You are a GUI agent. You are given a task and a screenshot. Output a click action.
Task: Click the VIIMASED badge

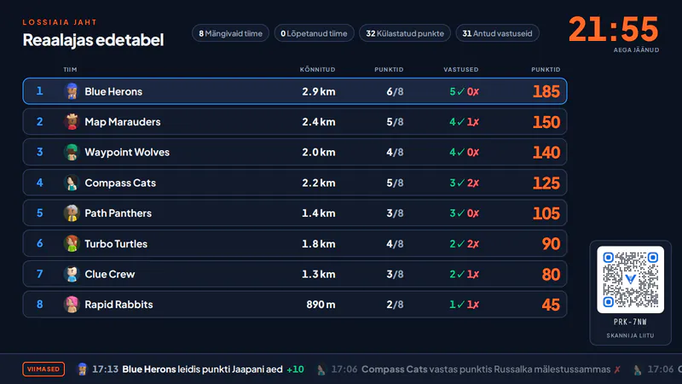pyautogui.click(x=43, y=369)
